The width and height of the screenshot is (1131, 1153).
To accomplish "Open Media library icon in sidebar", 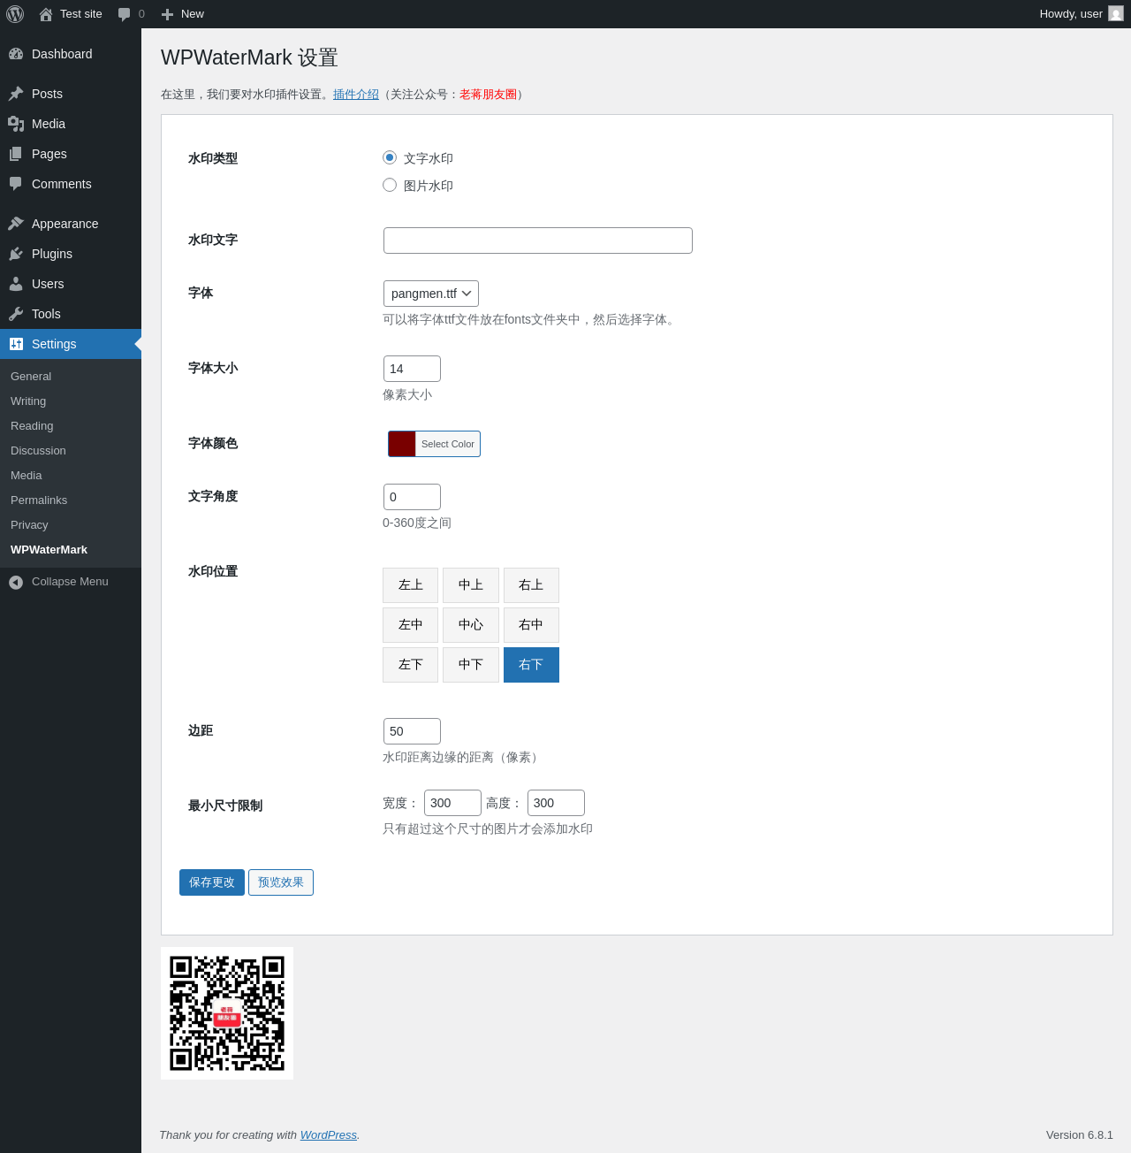I will [16, 124].
